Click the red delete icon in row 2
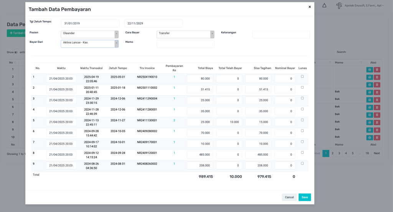Screen dimensions: 393x212 pos(377,77)
